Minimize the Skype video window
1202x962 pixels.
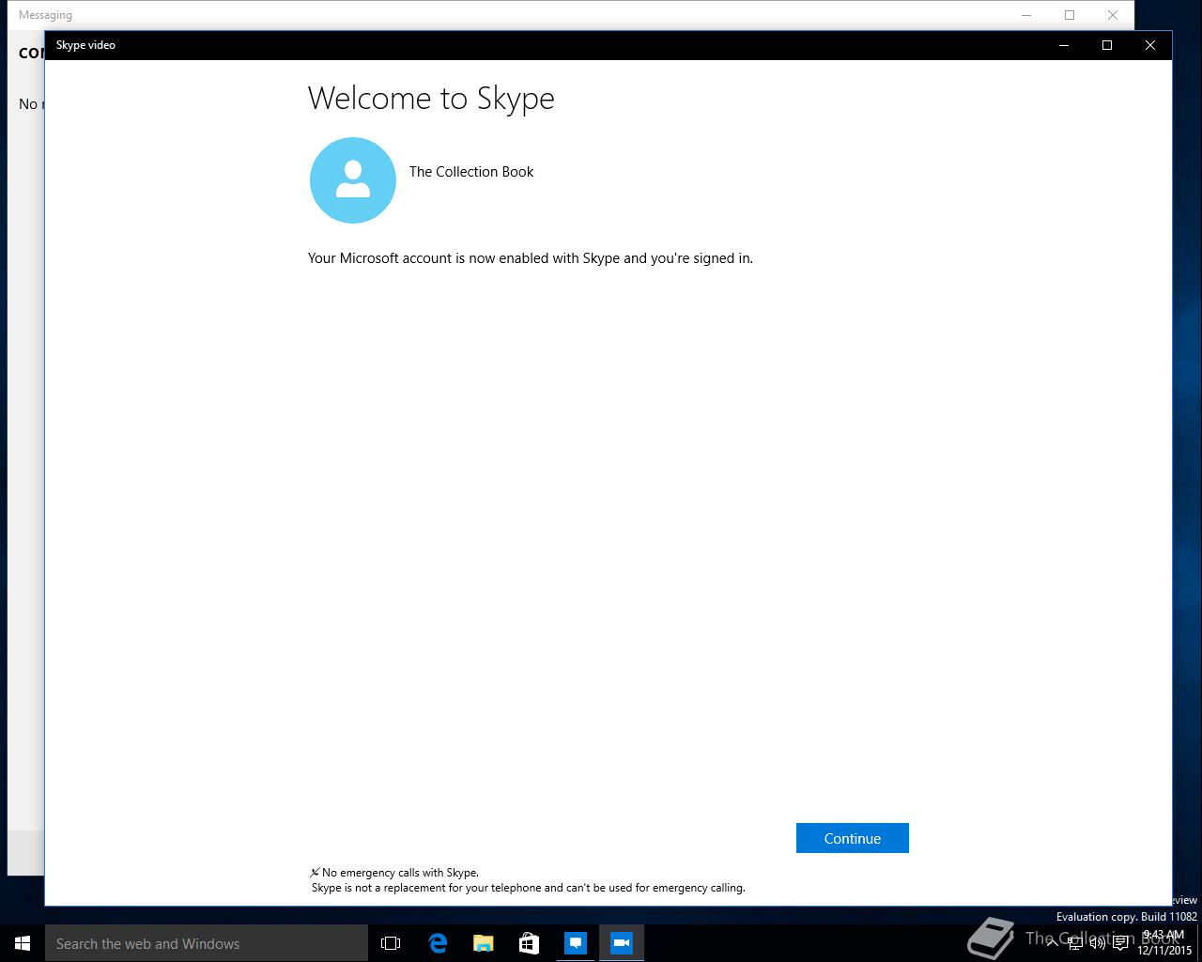pyautogui.click(x=1064, y=45)
